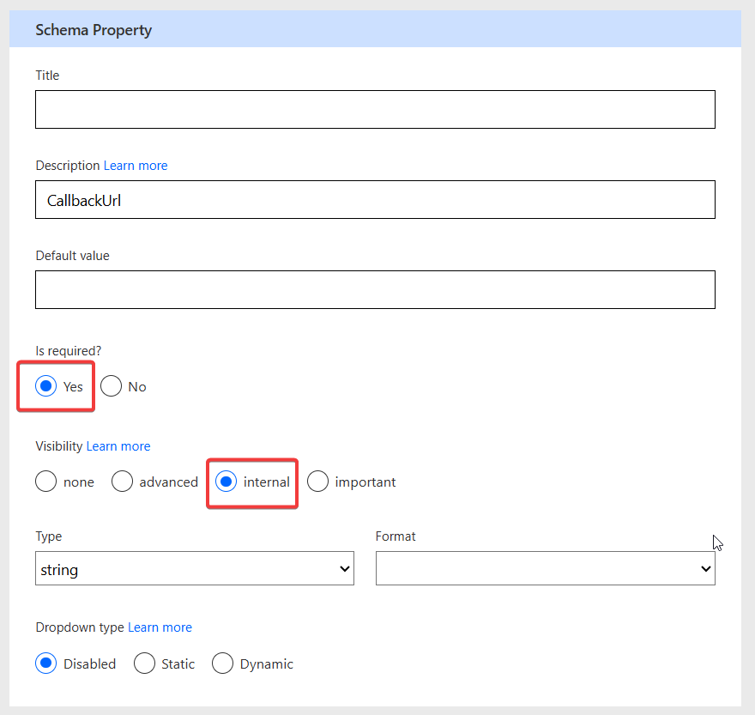
Task: Open Learn more link beside Visibility
Action: (118, 446)
